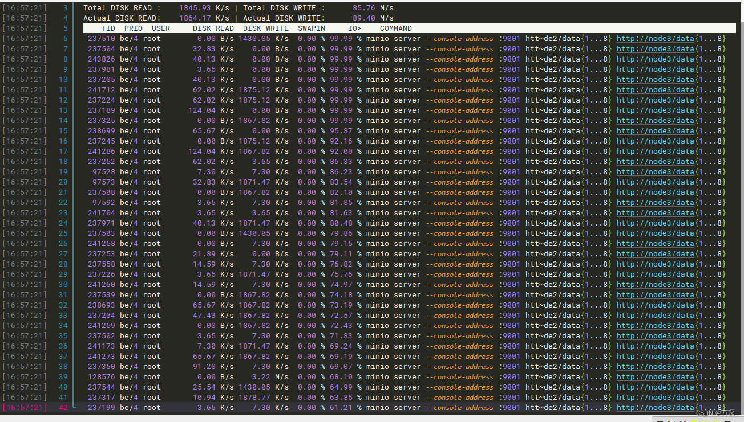This screenshot has height=422, width=744.
Task: Click the PRIO column header
Action: point(134,28)
